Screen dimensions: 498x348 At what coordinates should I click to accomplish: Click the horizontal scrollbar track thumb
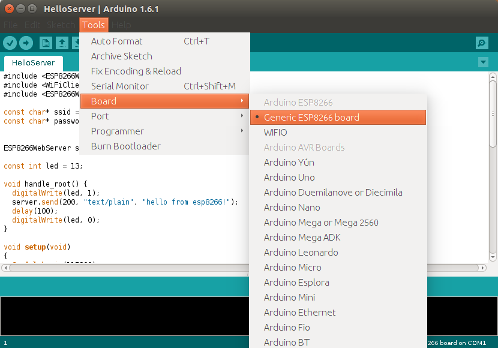[x=244, y=268]
